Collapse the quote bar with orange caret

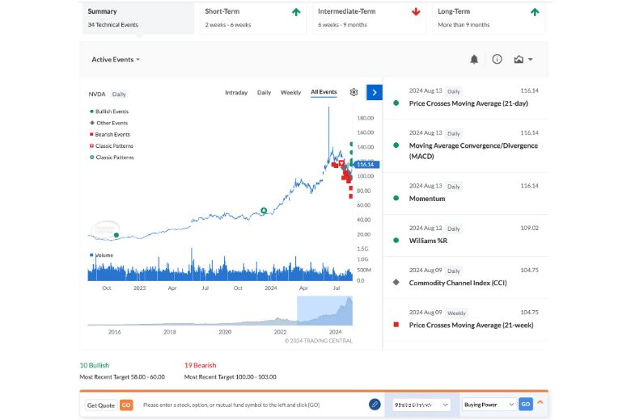[x=540, y=402]
